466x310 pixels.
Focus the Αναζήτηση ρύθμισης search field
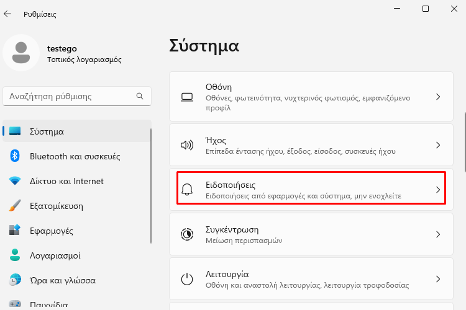[x=77, y=96]
